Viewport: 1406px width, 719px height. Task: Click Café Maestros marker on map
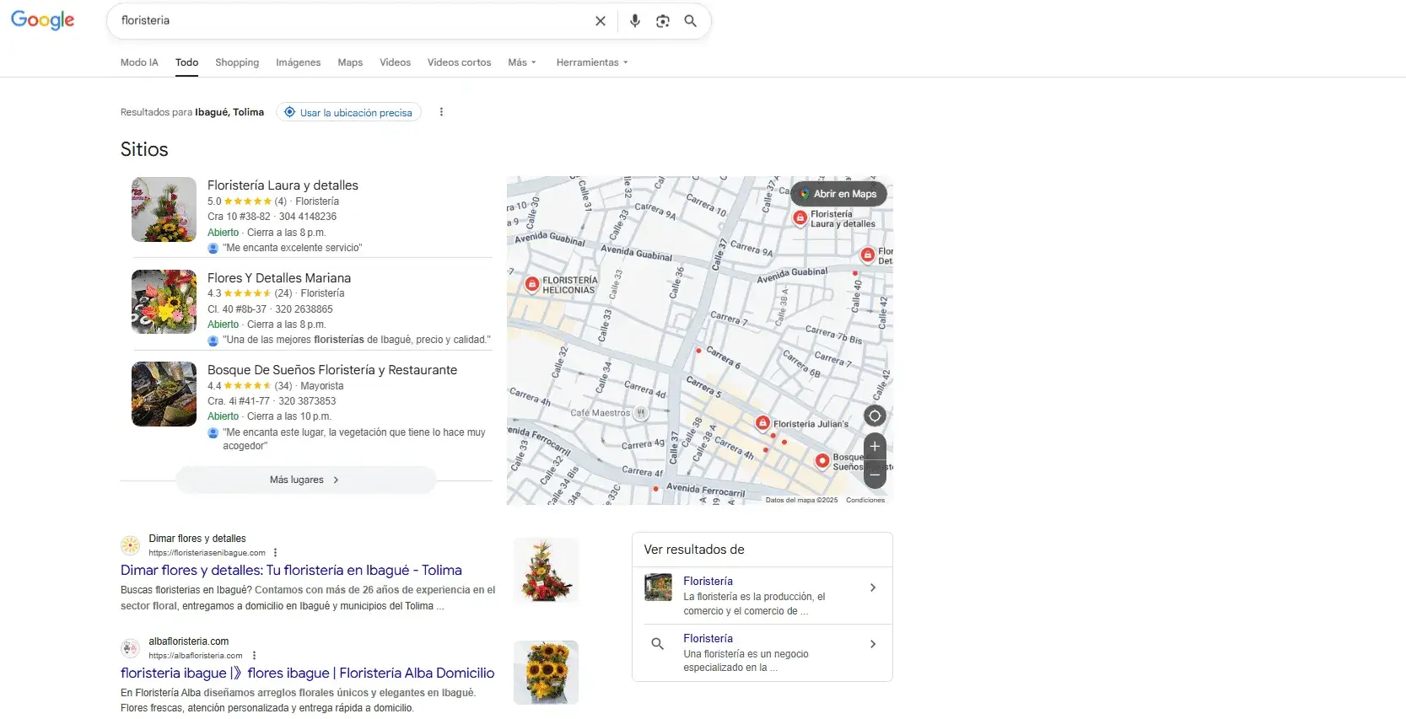click(x=641, y=413)
